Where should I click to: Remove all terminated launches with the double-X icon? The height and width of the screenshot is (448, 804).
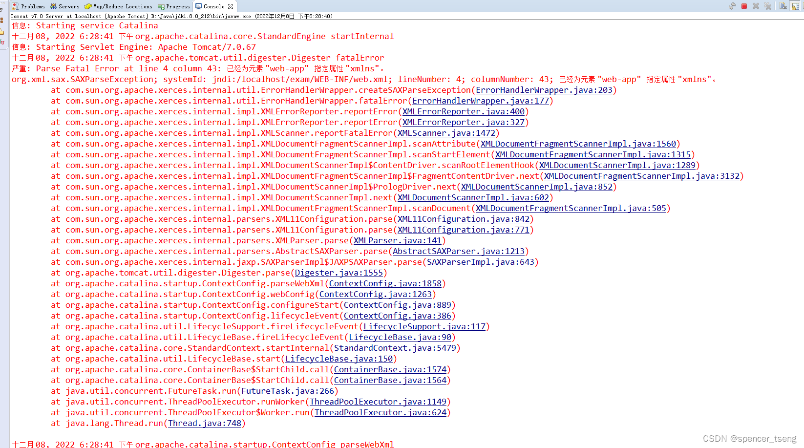(x=768, y=6)
